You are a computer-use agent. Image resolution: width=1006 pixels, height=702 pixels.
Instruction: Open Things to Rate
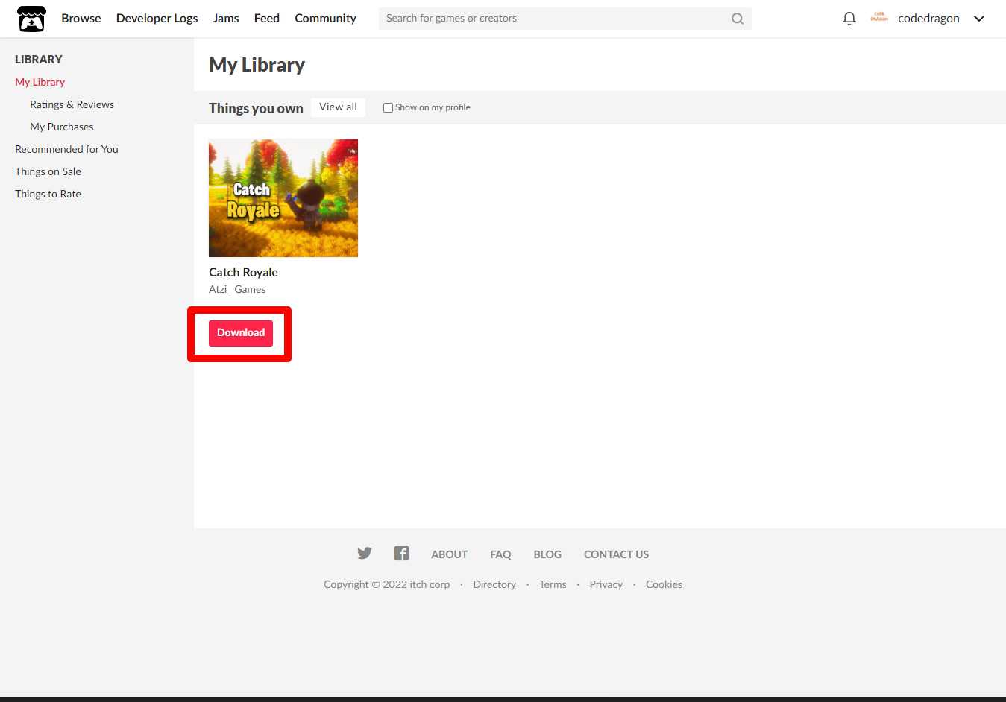click(x=48, y=194)
